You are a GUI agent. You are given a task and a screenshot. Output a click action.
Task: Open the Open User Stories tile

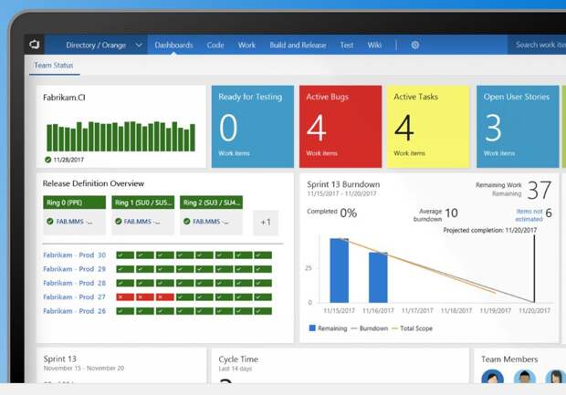tap(518, 127)
